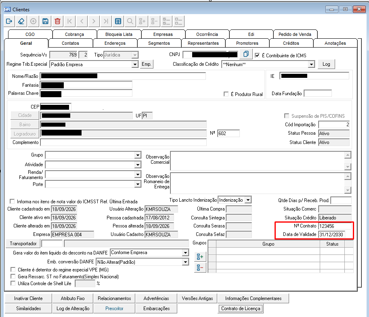Expand Regime Trib.Especial dropdown
The image size is (369, 317).
pyautogui.click(x=135, y=65)
